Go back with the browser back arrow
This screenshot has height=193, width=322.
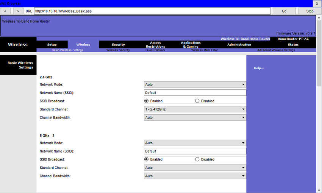point(5,11)
